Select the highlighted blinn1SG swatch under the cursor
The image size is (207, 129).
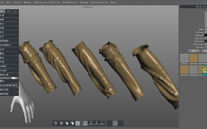coord(203,70)
